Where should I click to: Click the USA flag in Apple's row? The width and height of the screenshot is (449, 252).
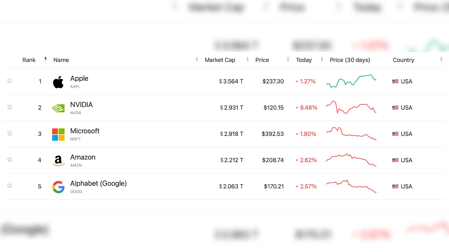point(395,82)
